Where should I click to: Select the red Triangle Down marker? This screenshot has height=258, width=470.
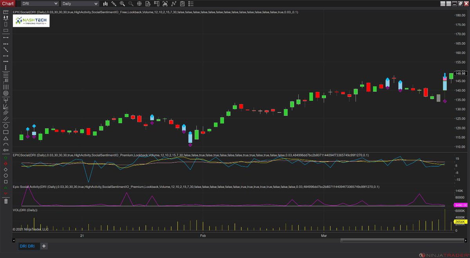click(6, 194)
